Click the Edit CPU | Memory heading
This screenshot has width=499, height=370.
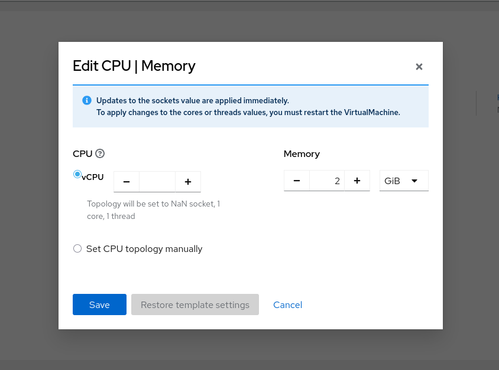(134, 66)
